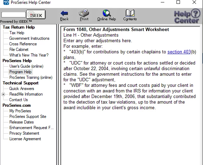Click the ProSeries.com heading
203x165 pixels.
[17, 105]
